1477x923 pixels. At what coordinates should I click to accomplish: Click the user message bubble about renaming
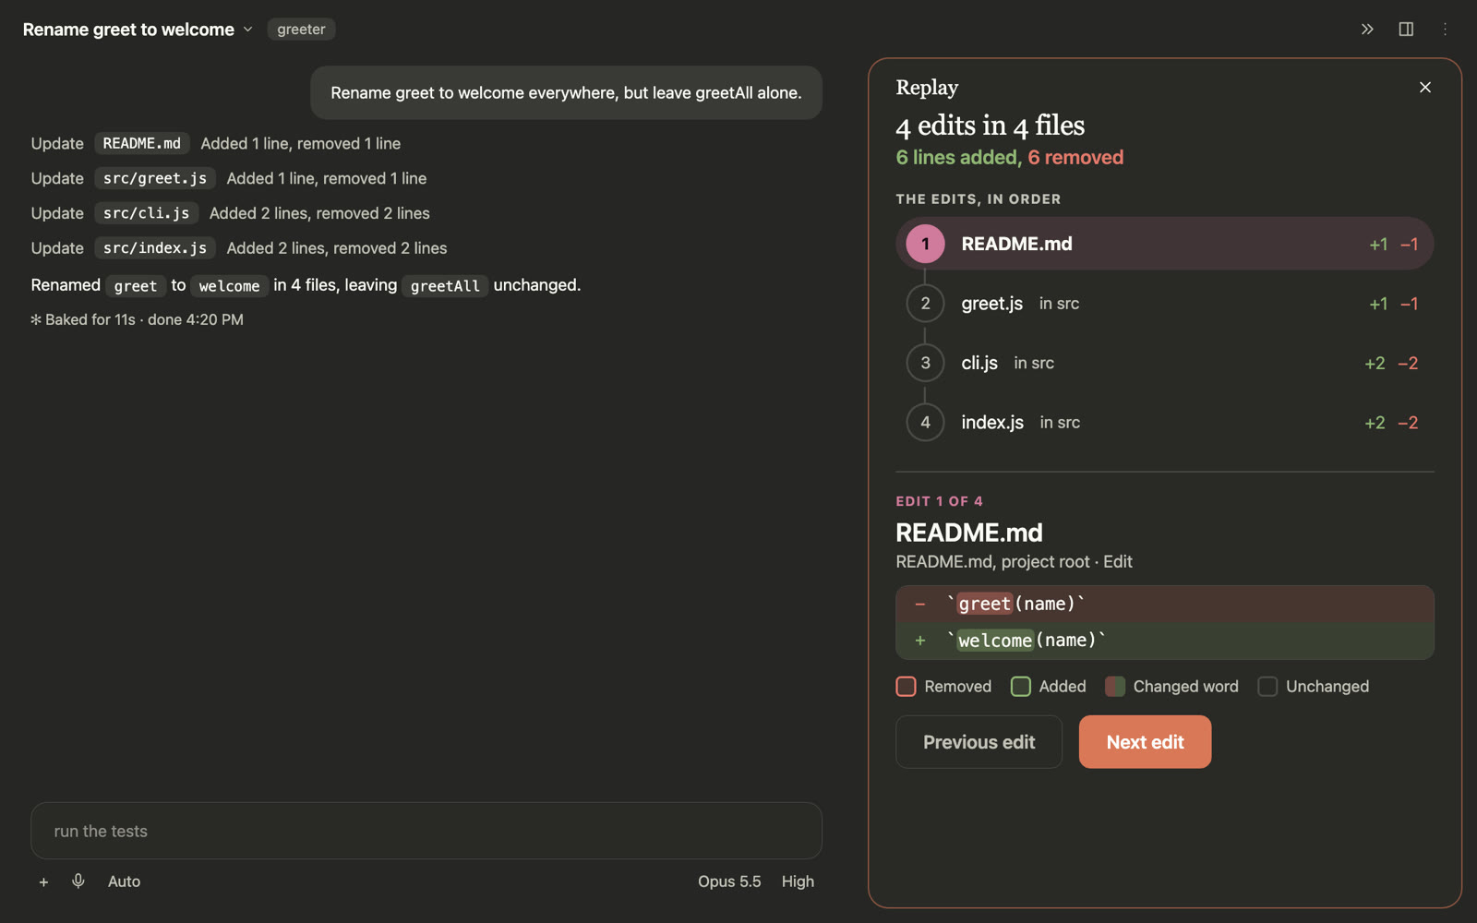click(566, 92)
